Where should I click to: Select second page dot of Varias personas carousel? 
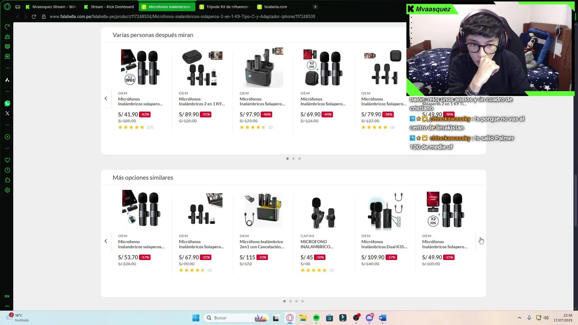[x=294, y=158]
